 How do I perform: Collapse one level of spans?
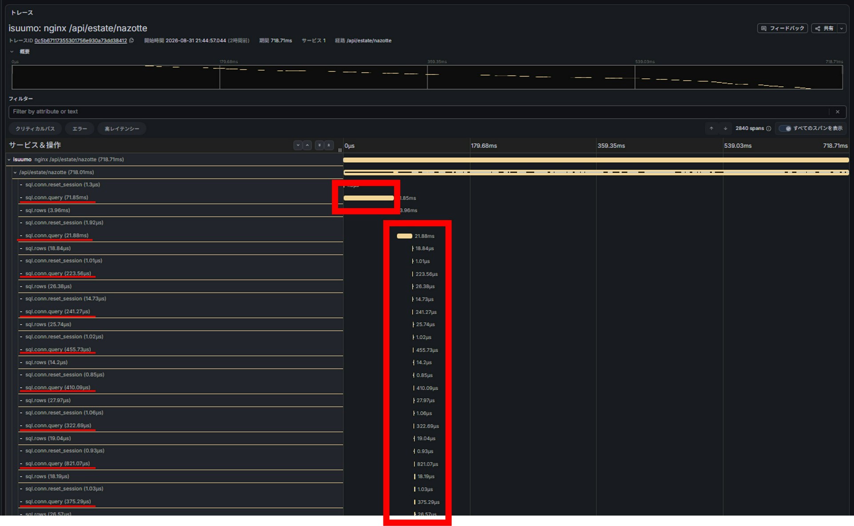307,146
